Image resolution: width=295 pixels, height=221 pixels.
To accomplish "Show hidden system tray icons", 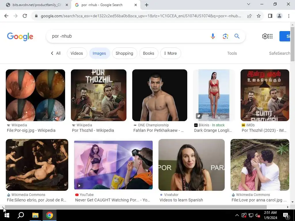I will pos(237,215).
